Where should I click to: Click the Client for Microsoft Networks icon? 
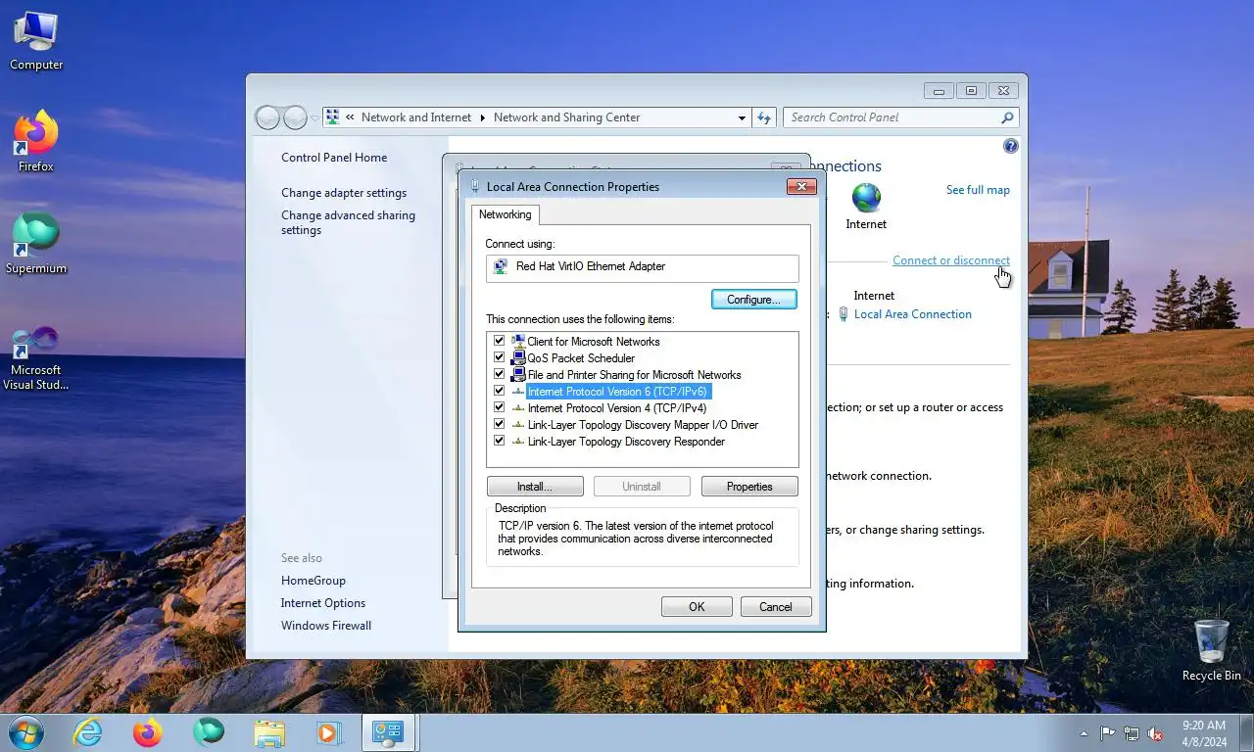coord(517,342)
